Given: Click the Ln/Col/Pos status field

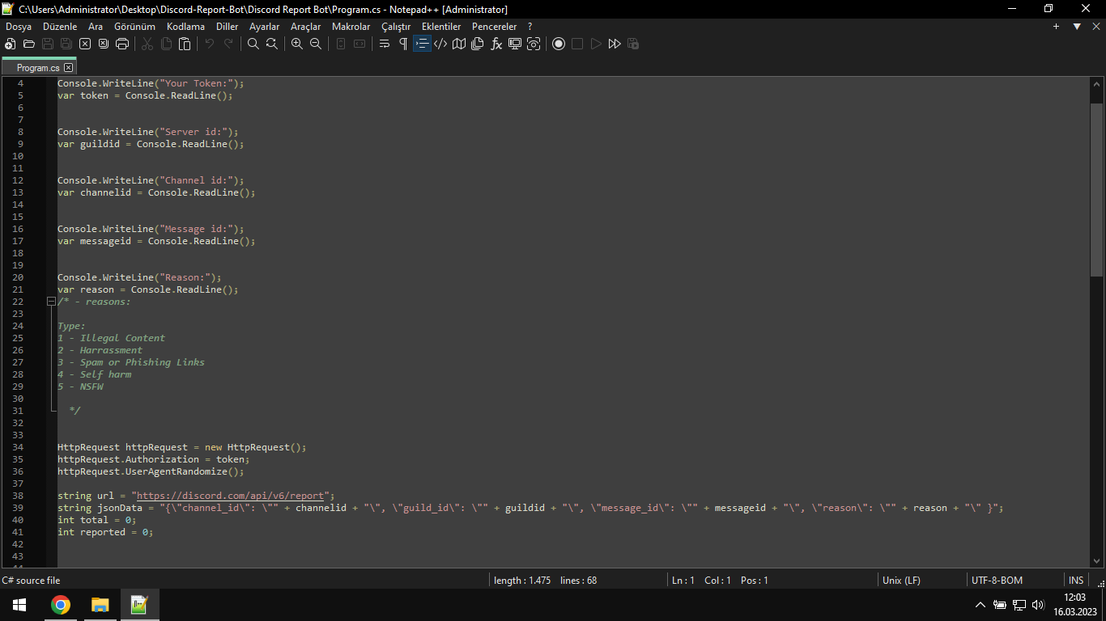Looking at the screenshot, I should [x=720, y=581].
